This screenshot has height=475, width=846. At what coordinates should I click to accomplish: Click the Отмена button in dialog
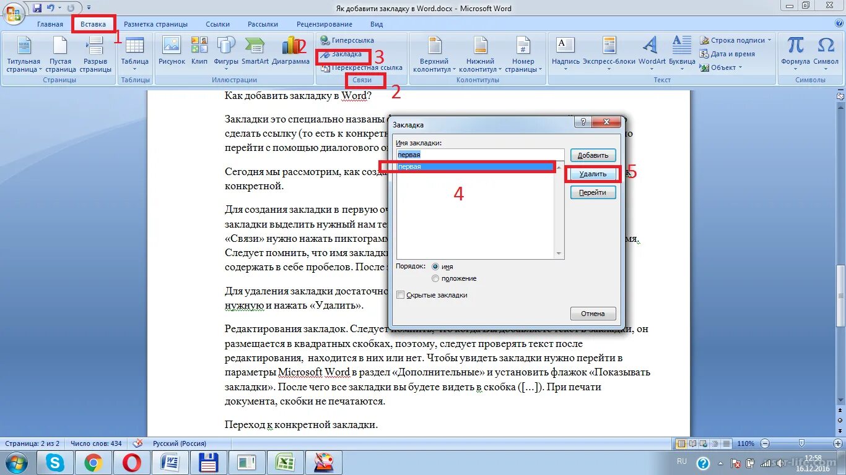[593, 314]
